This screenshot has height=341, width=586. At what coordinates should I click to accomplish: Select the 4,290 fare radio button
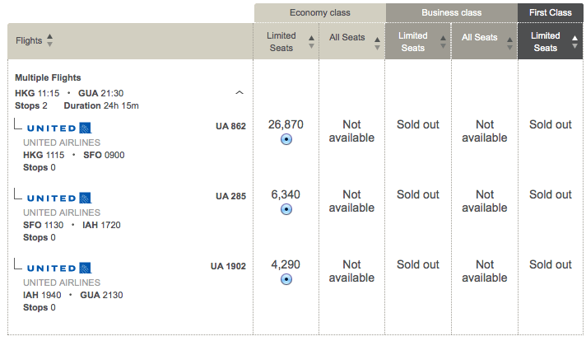[286, 279]
